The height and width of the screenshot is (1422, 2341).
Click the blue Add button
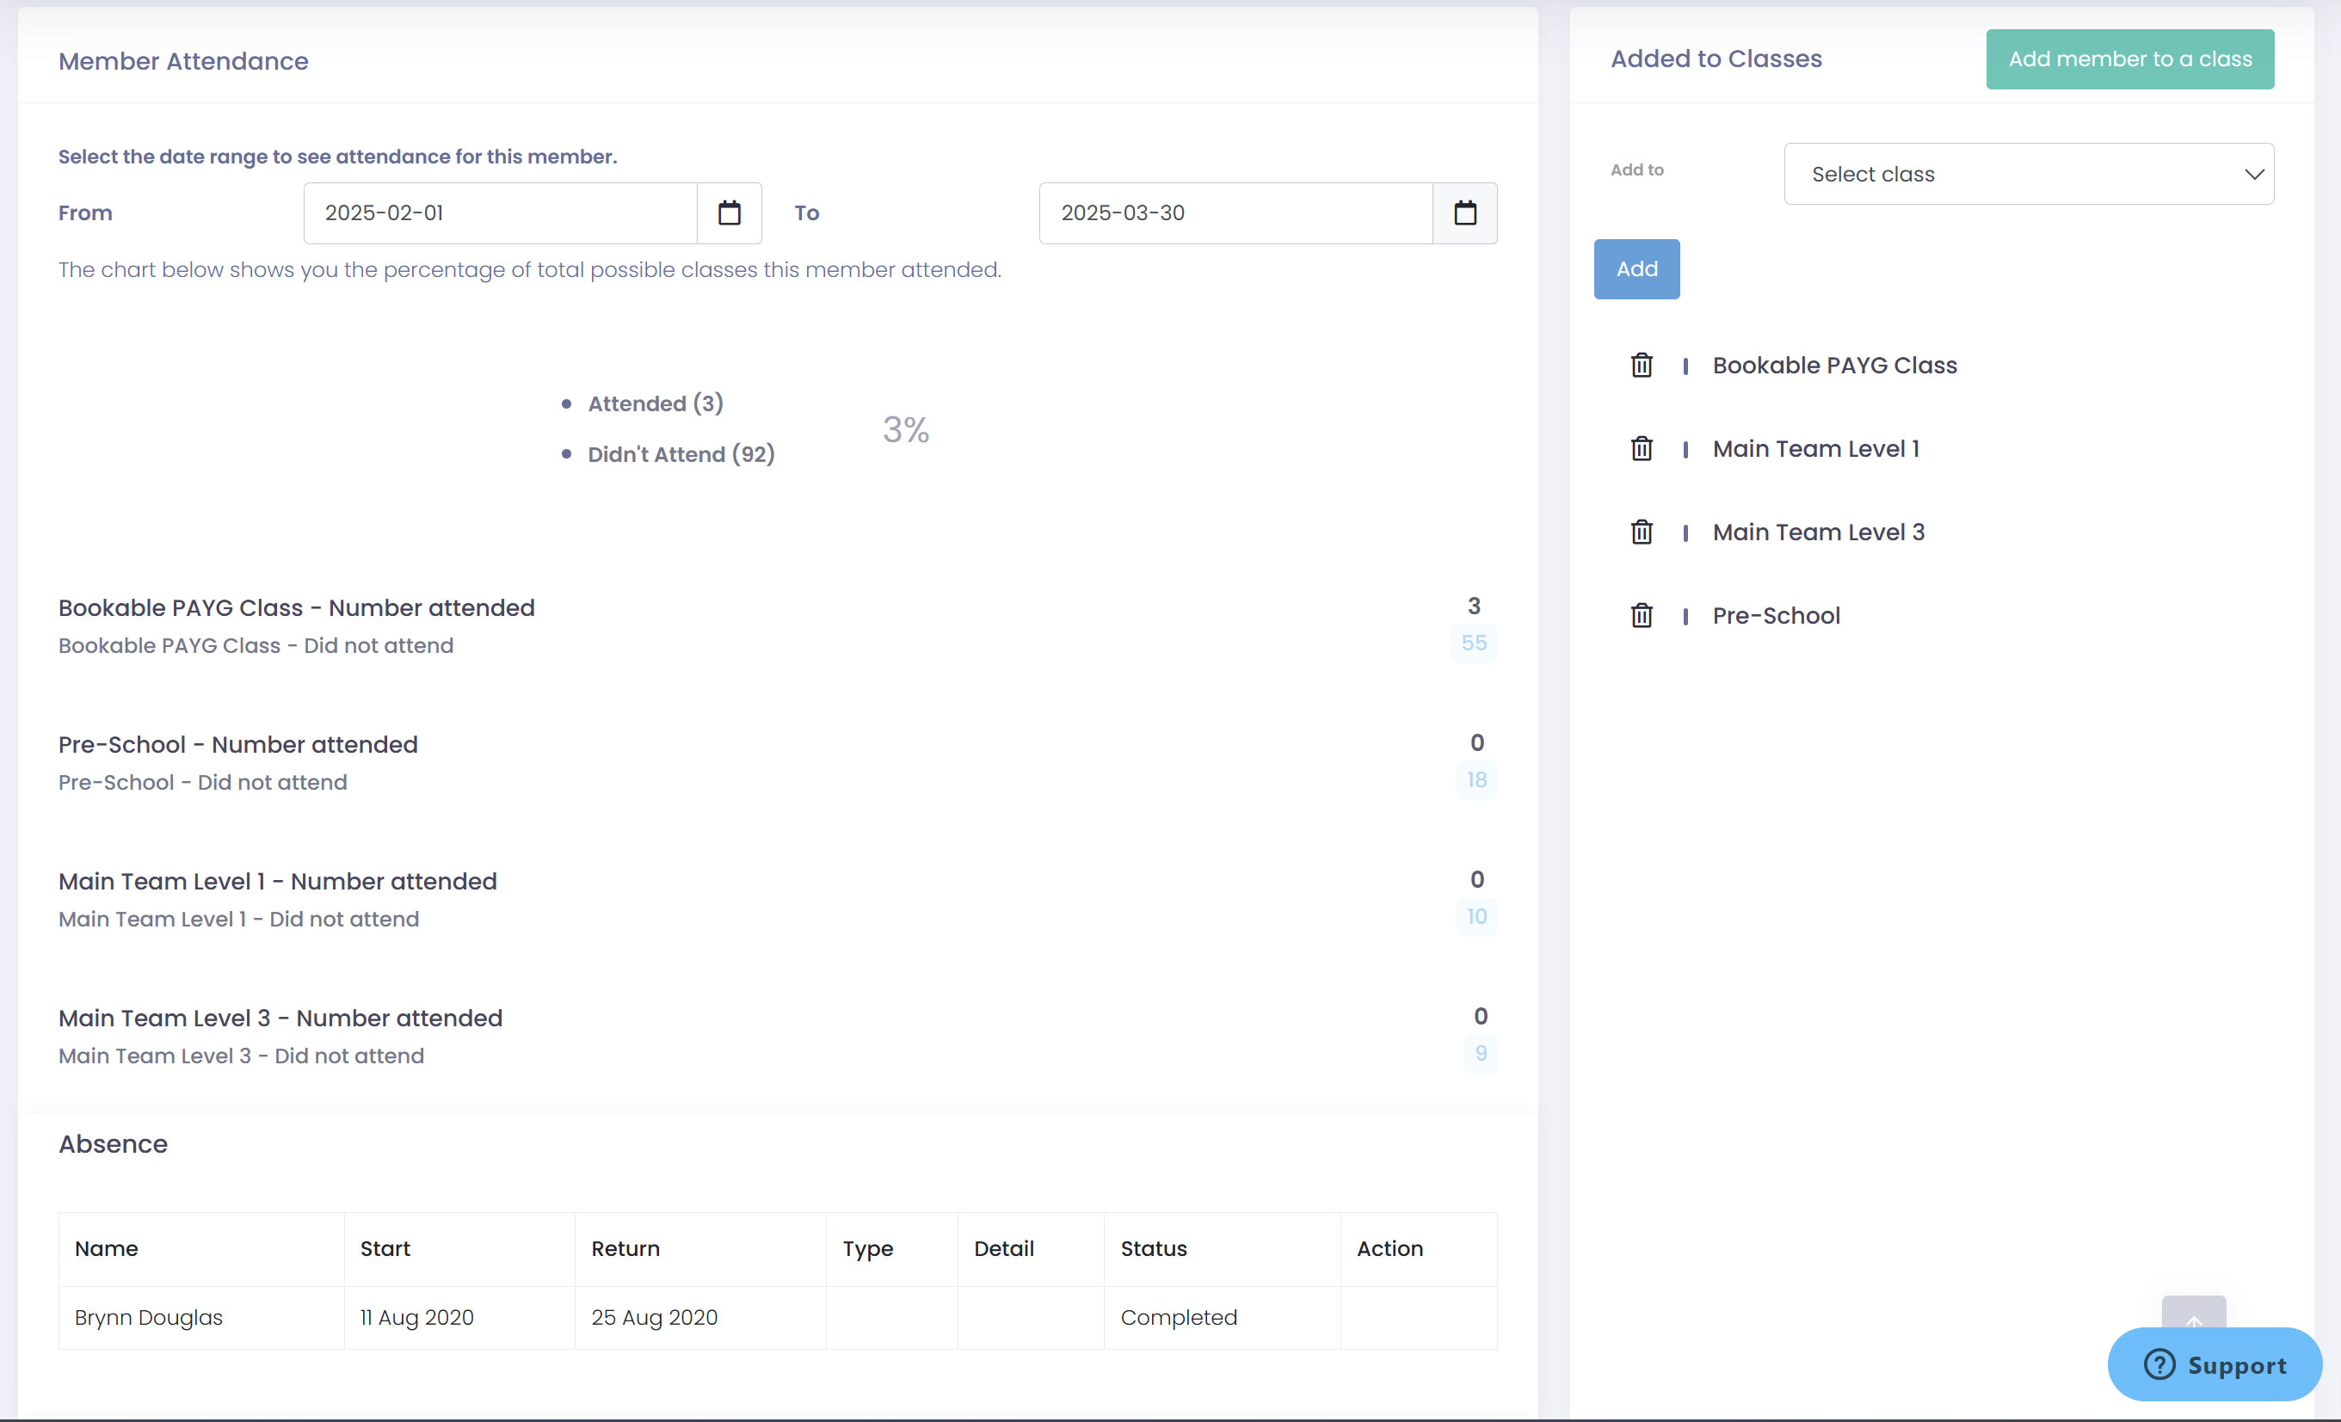click(1636, 268)
